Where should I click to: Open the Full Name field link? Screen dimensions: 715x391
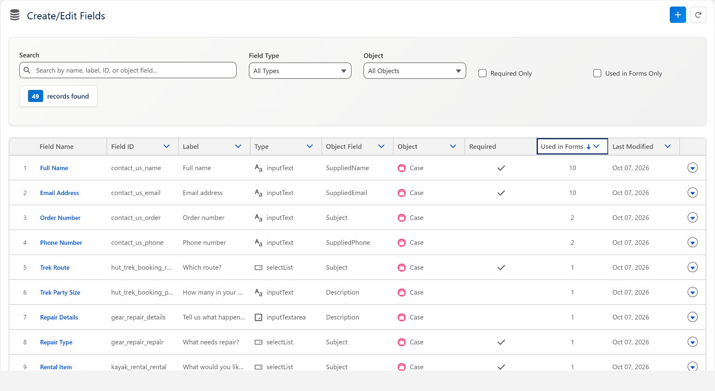(x=54, y=168)
